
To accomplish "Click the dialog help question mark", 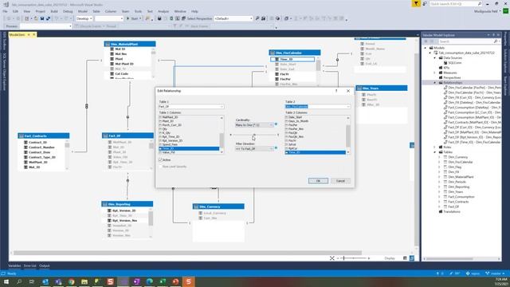I will pos(336,91).
